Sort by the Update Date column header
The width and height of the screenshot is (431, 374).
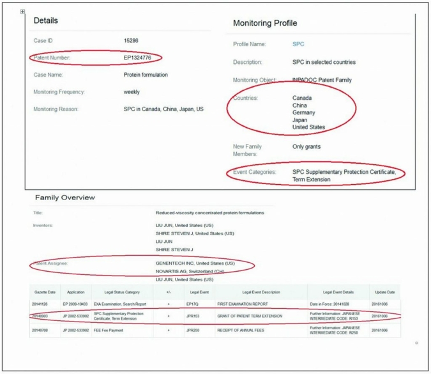point(383,291)
